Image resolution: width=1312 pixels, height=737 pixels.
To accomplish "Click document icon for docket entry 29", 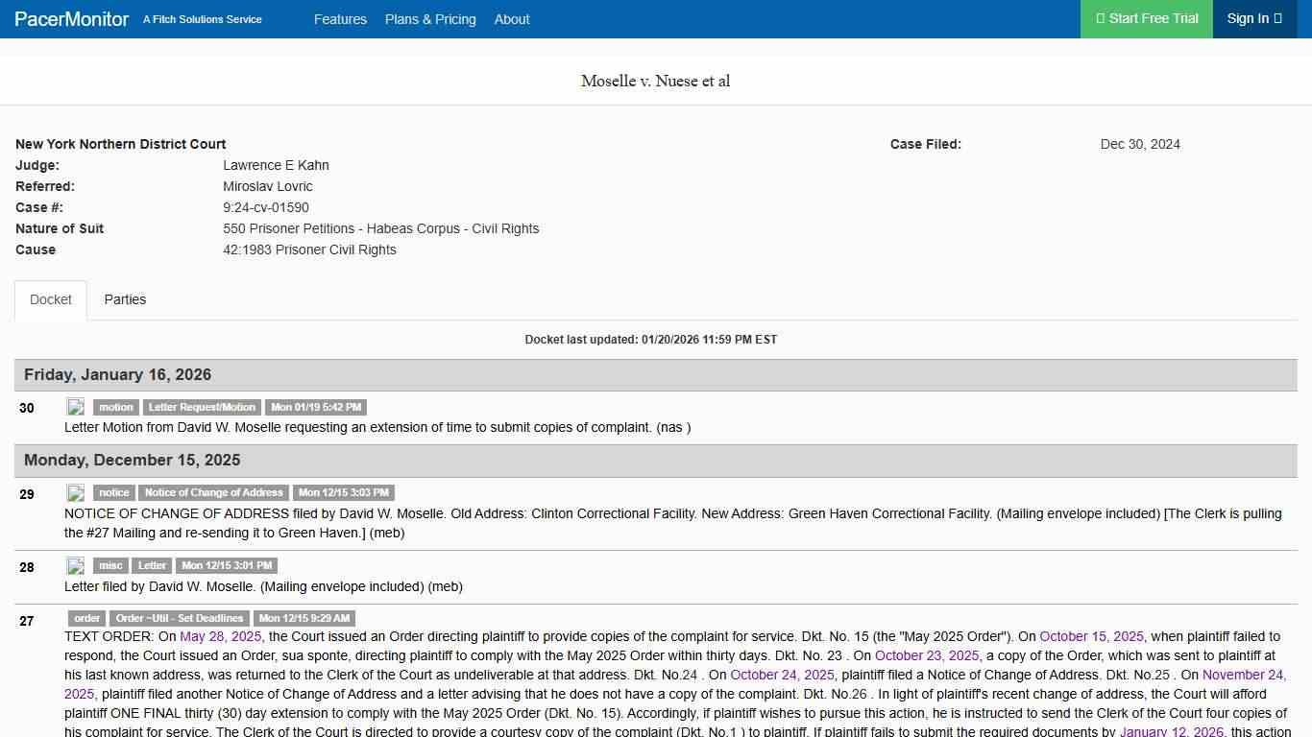I will pyautogui.click(x=75, y=492).
